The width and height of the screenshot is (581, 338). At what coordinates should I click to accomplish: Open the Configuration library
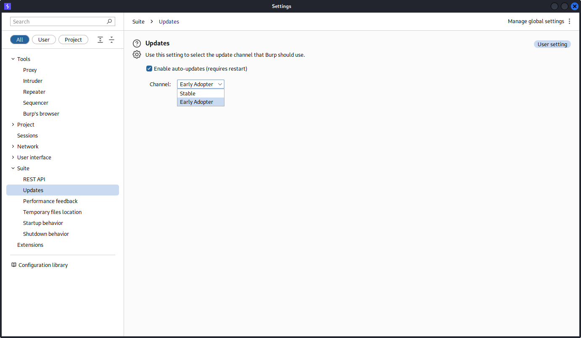pyautogui.click(x=43, y=265)
